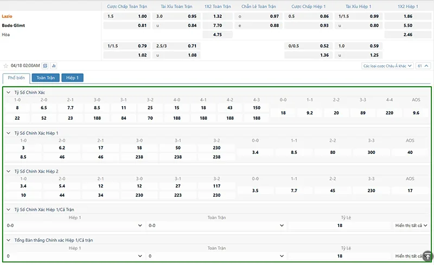Click the score table icon beside match time

pyautogui.click(x=46, y=66)
